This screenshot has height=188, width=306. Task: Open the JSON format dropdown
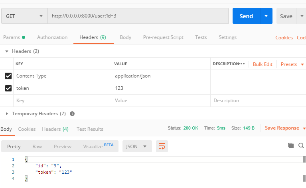point(137,146)
